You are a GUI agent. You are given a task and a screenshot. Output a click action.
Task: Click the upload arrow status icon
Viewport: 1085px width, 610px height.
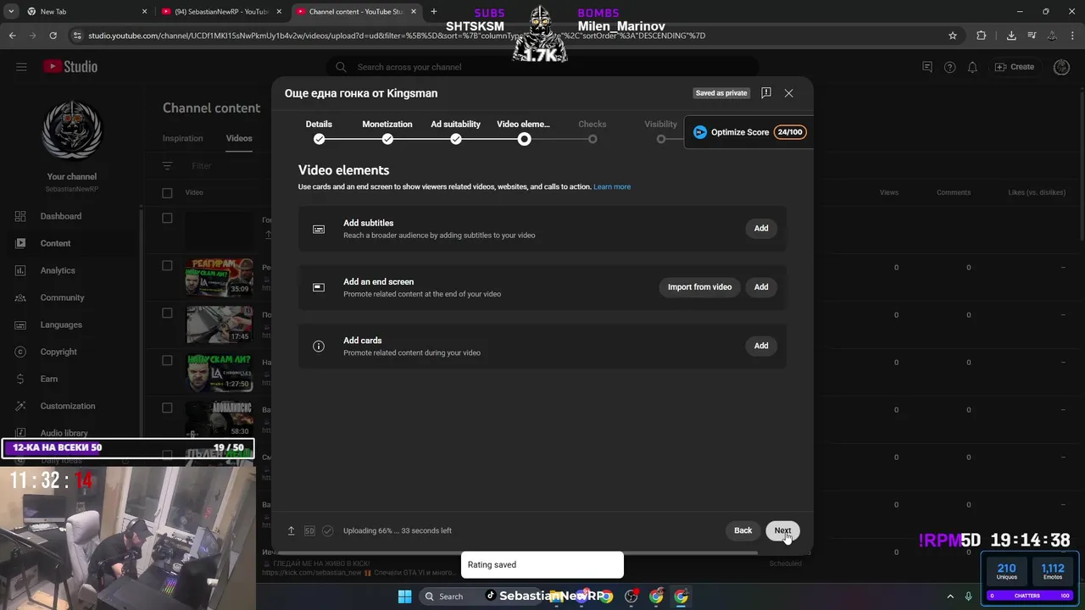(x=291, y=530)
